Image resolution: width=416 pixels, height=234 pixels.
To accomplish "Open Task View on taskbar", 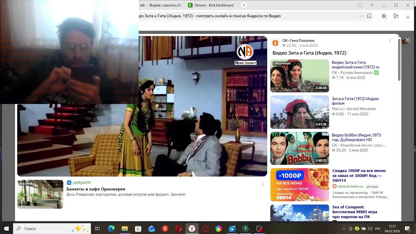I will point(97,228).
